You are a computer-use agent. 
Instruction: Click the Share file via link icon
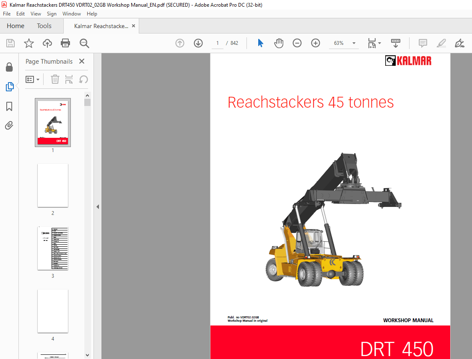tap(47, 43)
